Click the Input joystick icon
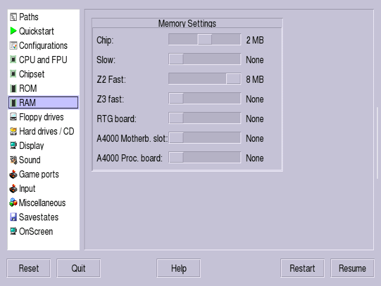 click(x=13, y=188)
